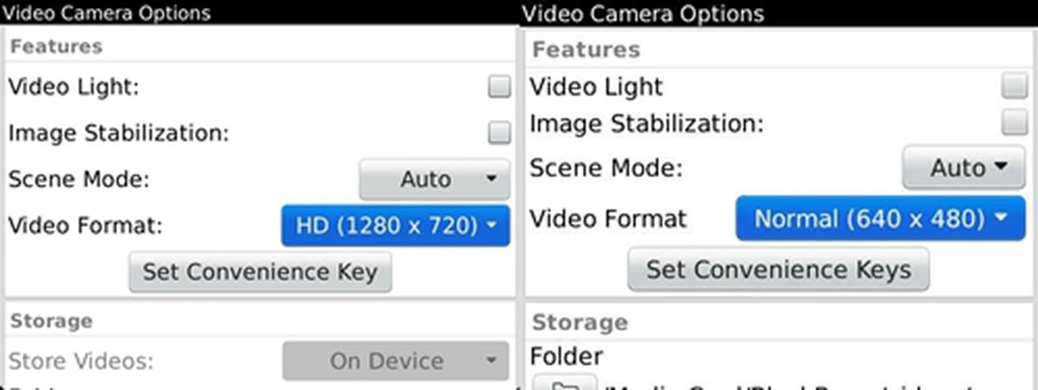Expand Scene Mode Auto dropdown above Normal format

click(x=963, y=167)
